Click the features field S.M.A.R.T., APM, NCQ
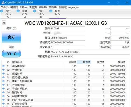The width and height of the screenshot is (131, 107). pyautogui.click(x=90, y=56)
